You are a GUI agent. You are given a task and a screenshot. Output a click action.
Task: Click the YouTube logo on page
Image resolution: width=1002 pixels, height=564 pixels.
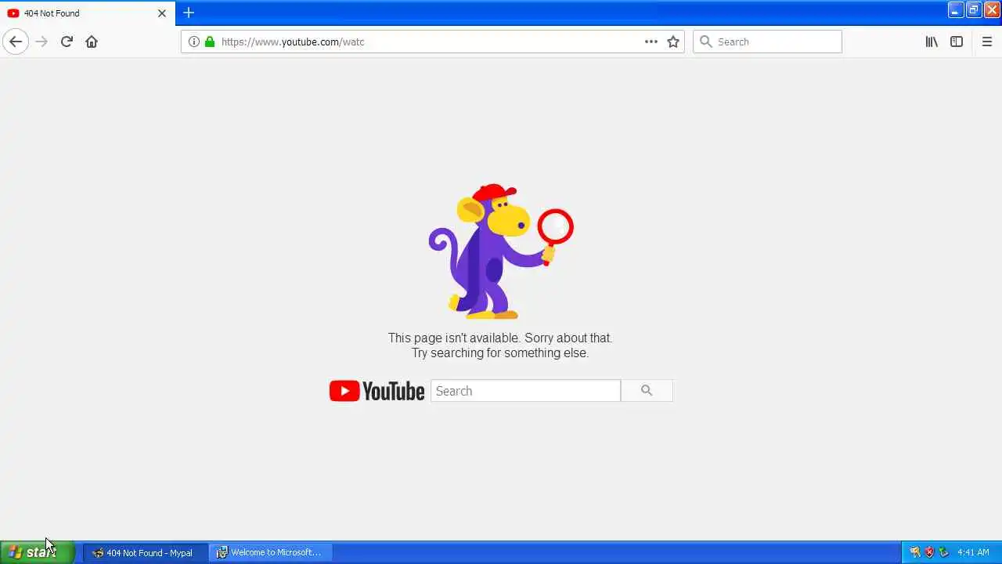377,391
